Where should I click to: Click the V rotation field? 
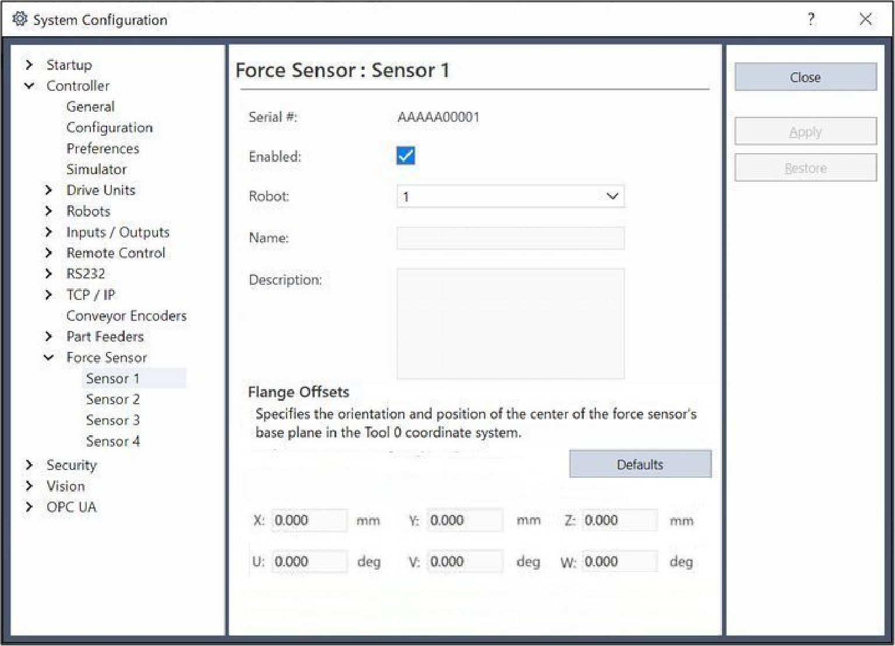point(465,562)
